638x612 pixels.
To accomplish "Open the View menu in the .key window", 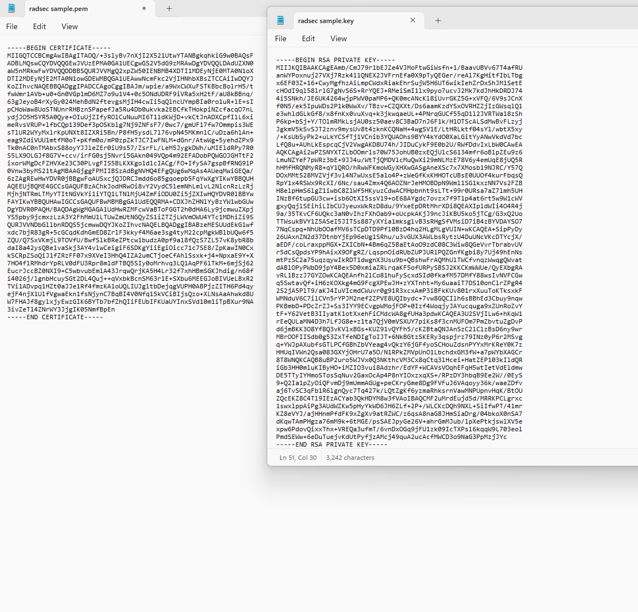I will pyautogui.click(x=338, y=38).
